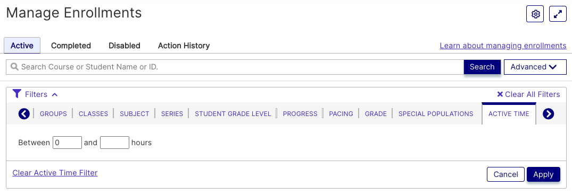Show previous filter tabs with left arrow
The height and width of the screenshot is (195, 572).
coord(24,114)
